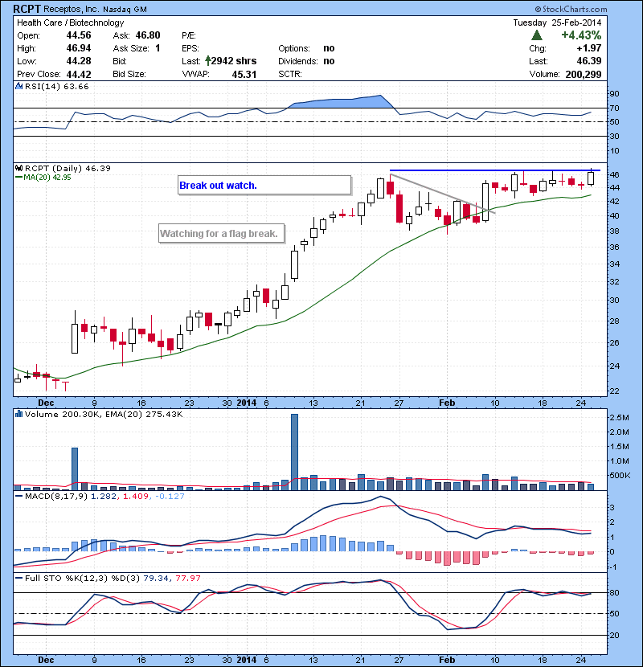The image size is (643, 667).
Task: Click the Ask Size value 1
Action: tap(158, 48)
